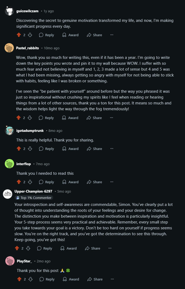
Task: Share Upper-Champion-6297's comment
Action: [92, 248]
